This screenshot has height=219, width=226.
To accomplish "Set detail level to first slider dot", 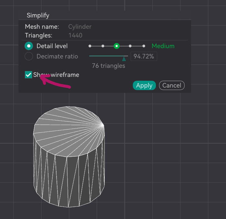I will pos(90,46).
